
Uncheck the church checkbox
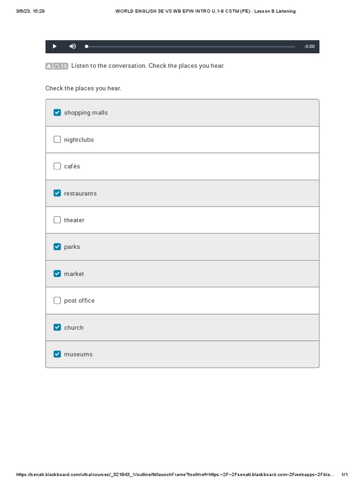click(x=57, y=327)
